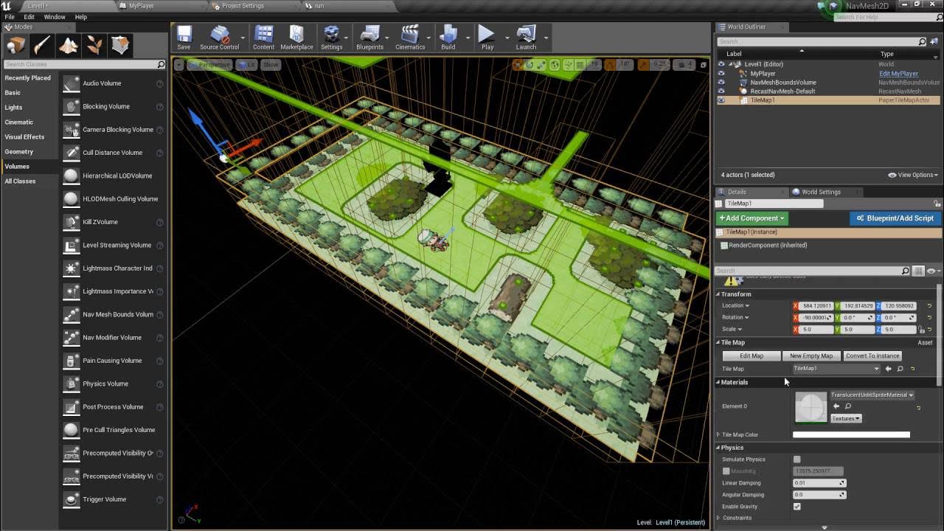This screenshot has height=531, width=944.
Task: Click the Search Classes input field
Action: point(85,65)
